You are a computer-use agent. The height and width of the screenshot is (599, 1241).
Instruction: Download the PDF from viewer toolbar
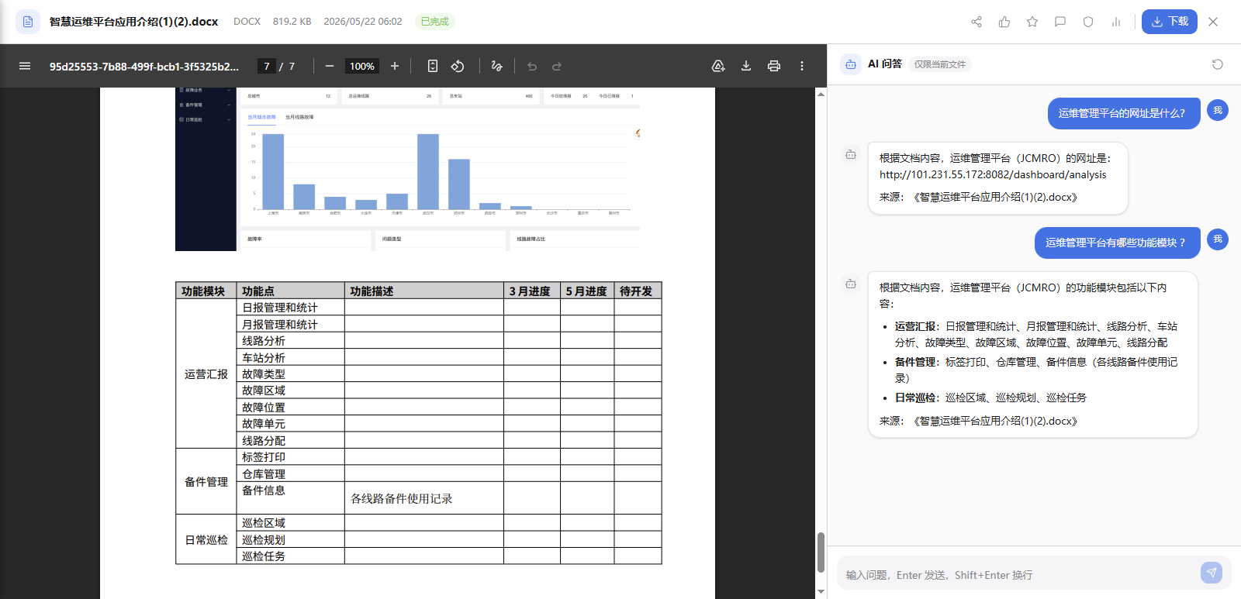point(746,66)
